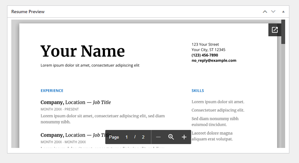Click "Your City, ST 12345" line
This screenshot has height=163, width=299.
[208, 50]
